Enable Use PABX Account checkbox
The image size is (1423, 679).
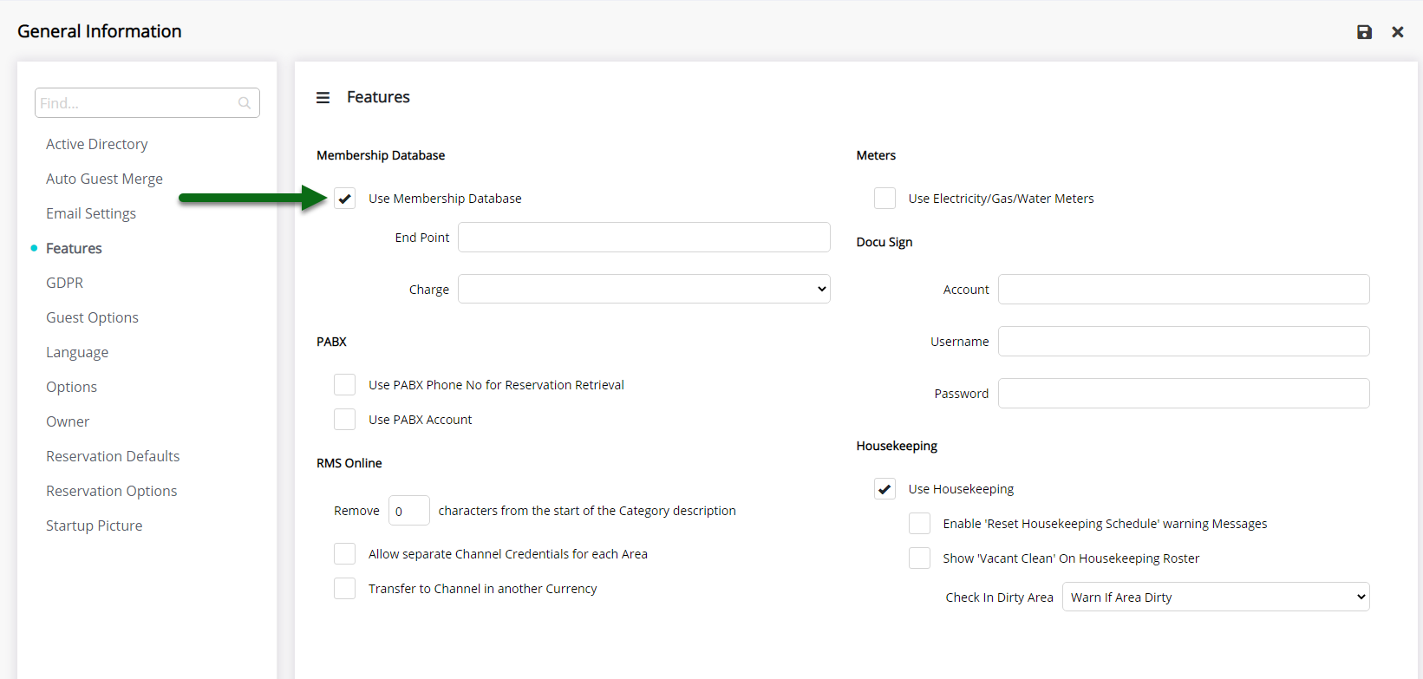(345, 420)
